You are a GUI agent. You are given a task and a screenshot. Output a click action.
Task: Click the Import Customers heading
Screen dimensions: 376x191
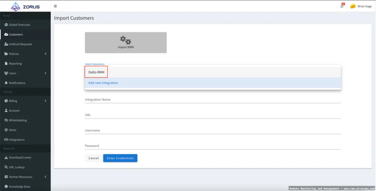[x=74, y=18]
